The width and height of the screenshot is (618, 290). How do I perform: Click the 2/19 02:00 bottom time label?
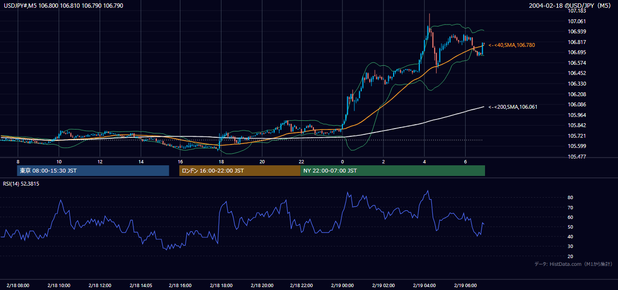pyautogui.click(x=383, y=285)
